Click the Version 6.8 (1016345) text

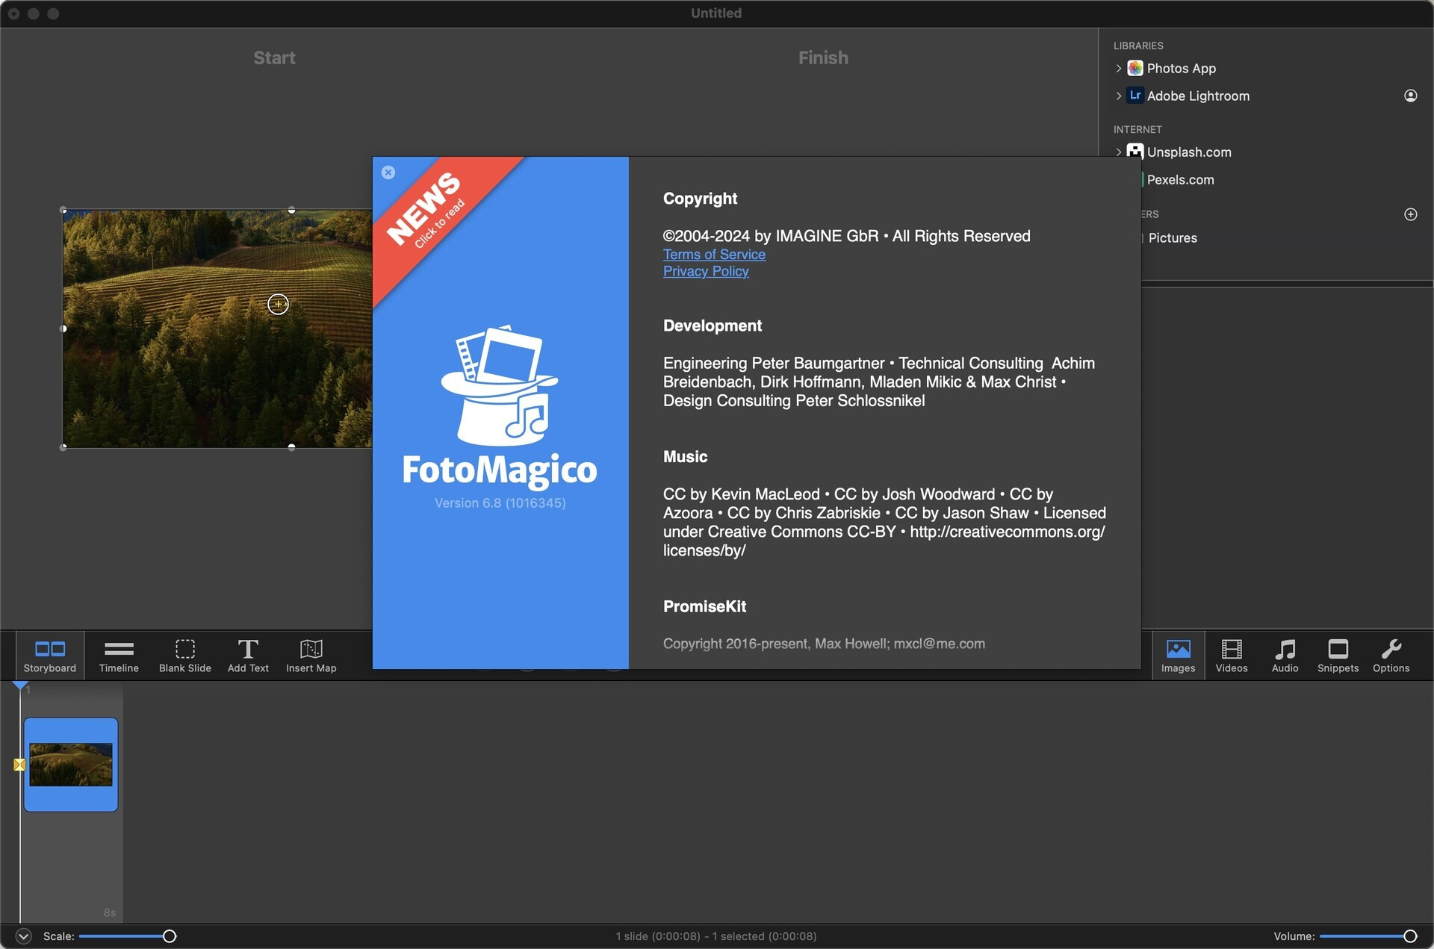[x=500, y=503]
